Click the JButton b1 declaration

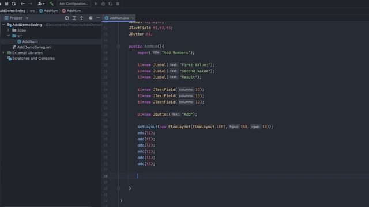pyautogui.click(x=141, y=34)
